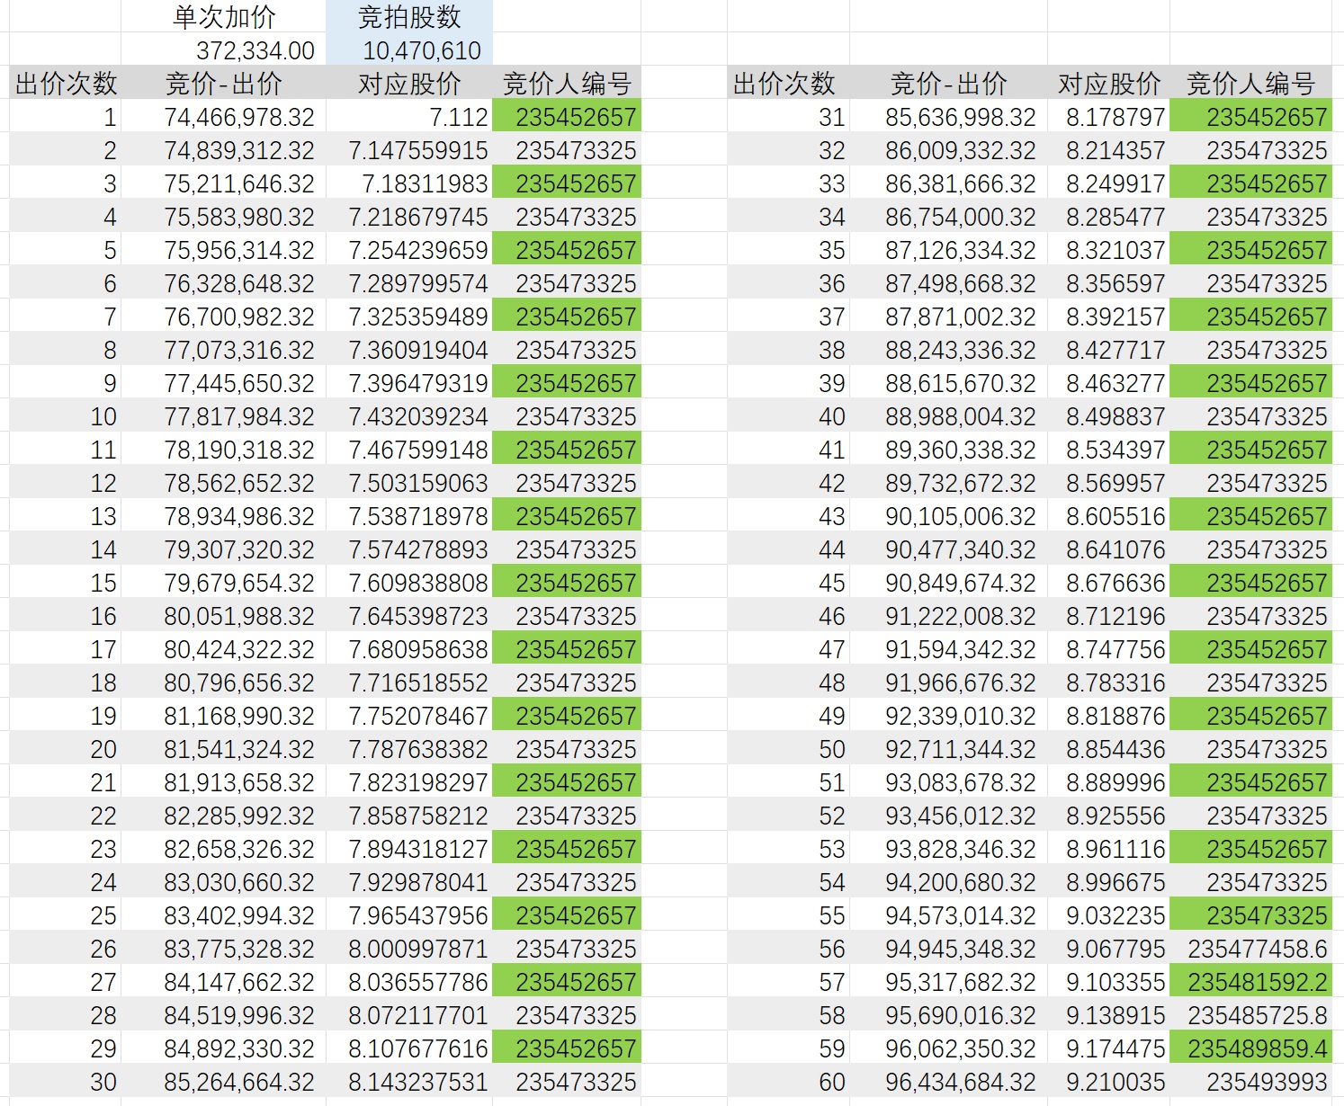This screenshot has height=1106, width=1344.
Task: Click bid amount 96,434,684.32
Action: (x=948, y=1082)
